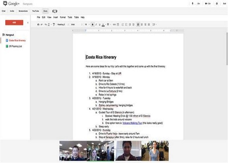Viewport: 228px width, 163px height.
Task: Pick the text color swatch
Action: coord(103,24)
